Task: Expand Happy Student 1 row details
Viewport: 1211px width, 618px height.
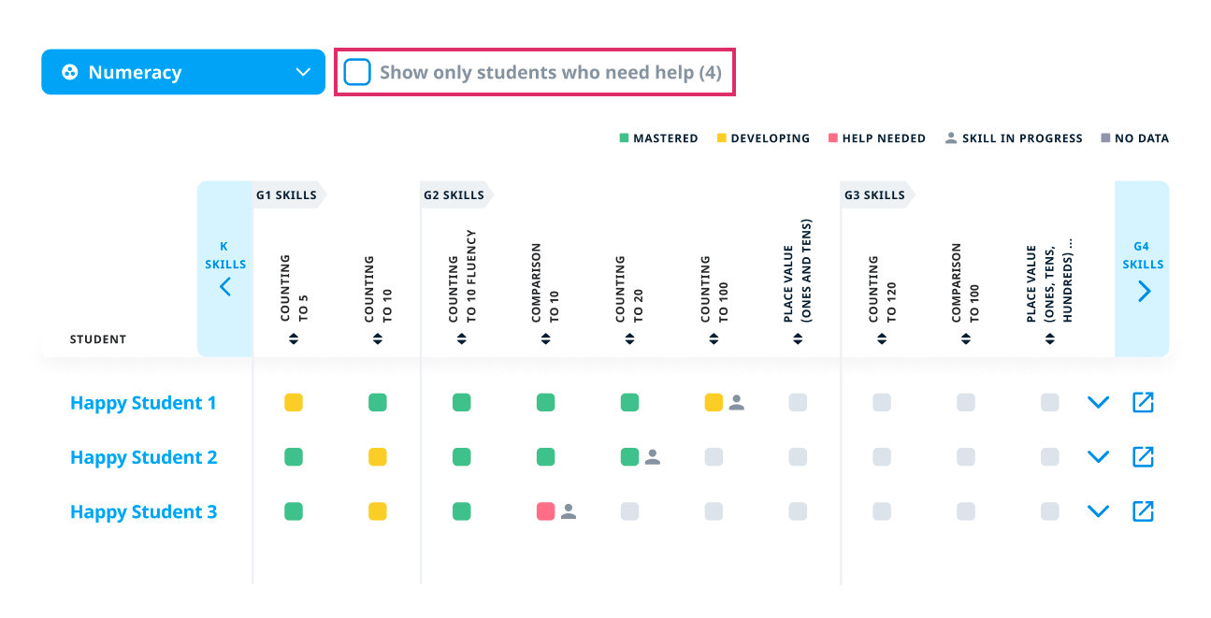Action: [1098, 403]
